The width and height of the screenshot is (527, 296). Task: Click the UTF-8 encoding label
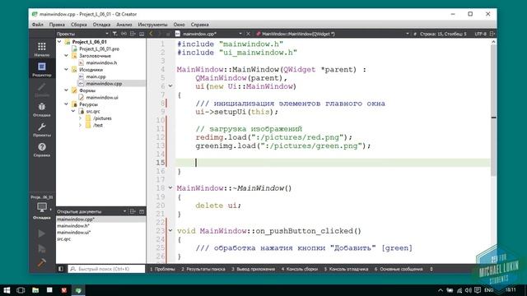pyautogui.click(x=480, y=34)
